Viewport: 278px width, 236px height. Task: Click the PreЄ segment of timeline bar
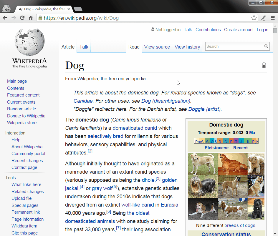click(199, 142)
